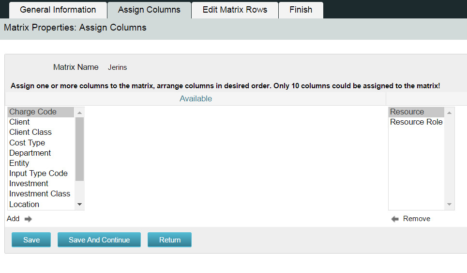The height and width of the screenshot is (273, 467).
Task: Select Charge Code in Available list
Action: pyautogui.click(x=33, y=112)
